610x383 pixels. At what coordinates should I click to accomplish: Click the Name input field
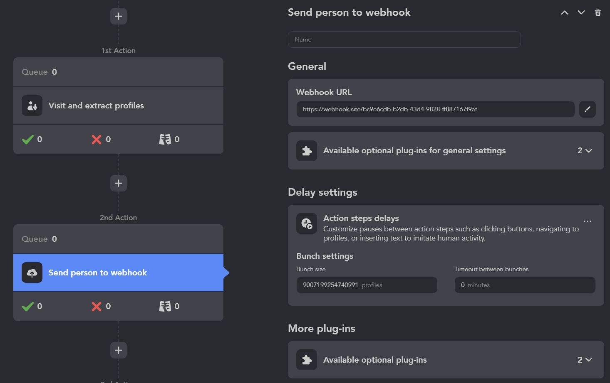point(404,39)
